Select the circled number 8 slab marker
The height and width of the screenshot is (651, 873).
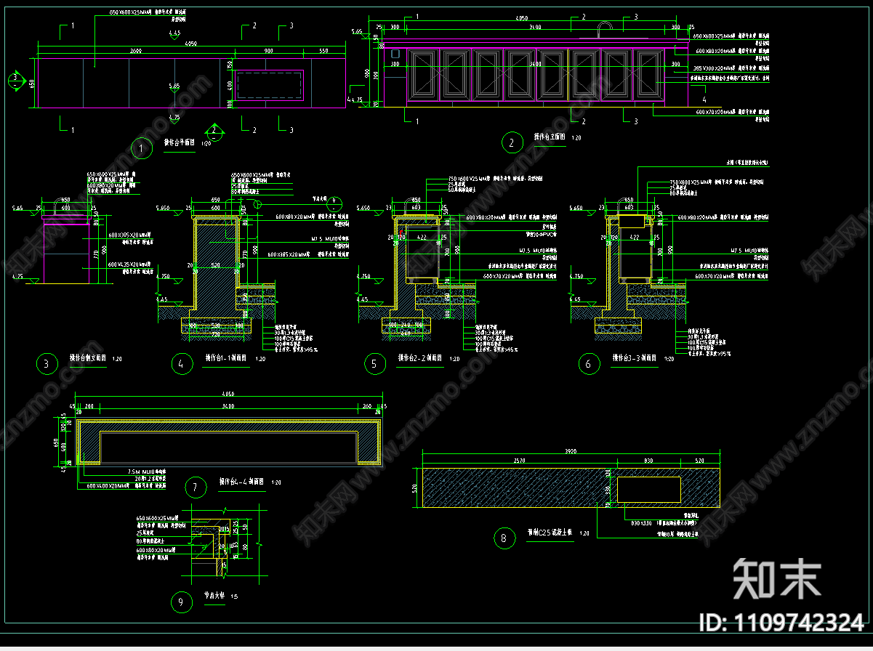click(503, 538)
